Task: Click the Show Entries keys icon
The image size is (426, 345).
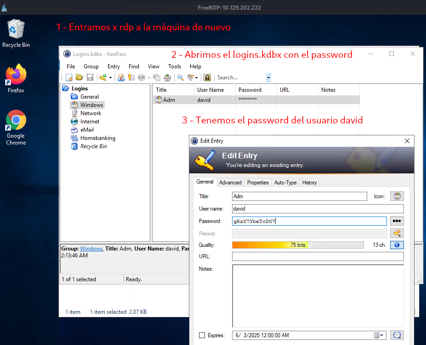Action: pos(191,78)
